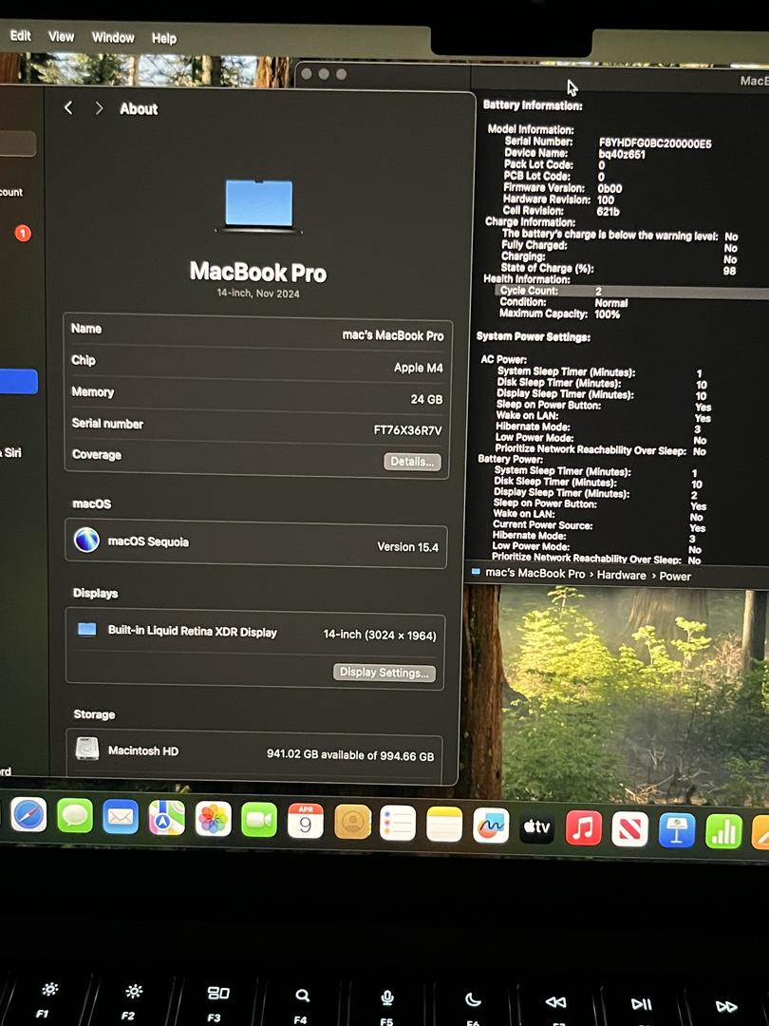Open the Help menu
769x1026 pixels.
click(x=164, y=39)
